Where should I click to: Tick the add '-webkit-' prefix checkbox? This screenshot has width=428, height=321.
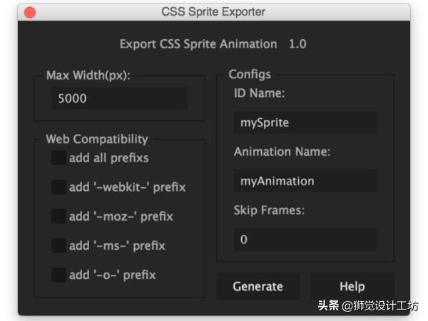click(x=58, y=187)
